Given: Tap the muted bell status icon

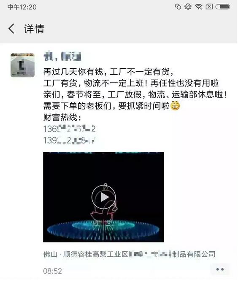Looking at the screenshot, I should [x=188, y=7].
